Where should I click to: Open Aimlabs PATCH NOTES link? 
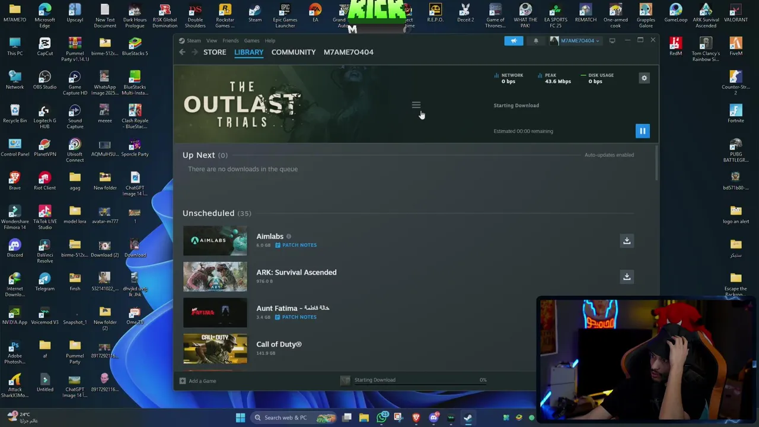(296, 245)
